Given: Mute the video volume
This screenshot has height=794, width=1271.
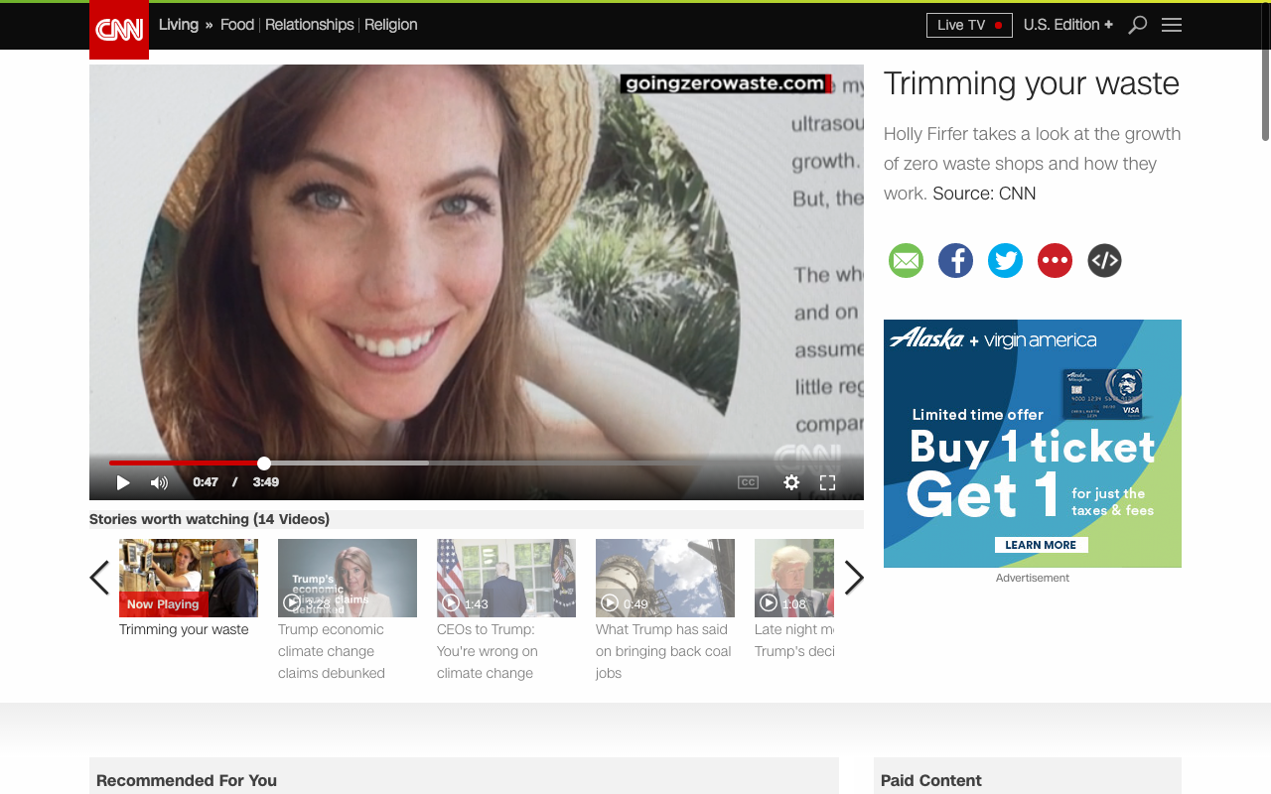Looking at the screenshot, I should (x=159, y=482).
